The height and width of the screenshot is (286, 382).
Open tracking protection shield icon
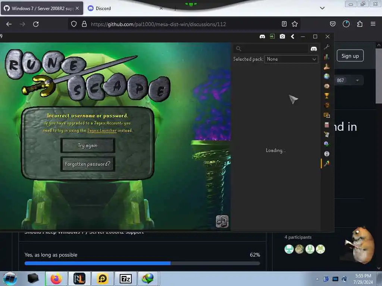point(74,24)
